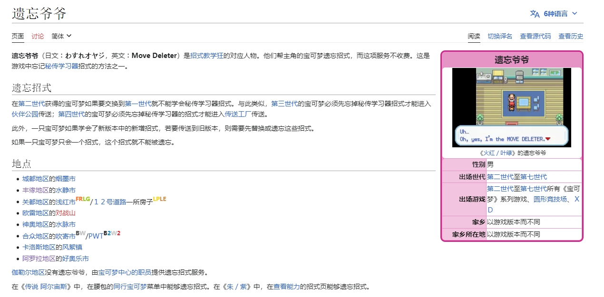Image resolution: width=604 pixels, height=297 pixels.
Task: Open the 查看历史 tab
Action: pyautogui.click(x=571, y=36)
